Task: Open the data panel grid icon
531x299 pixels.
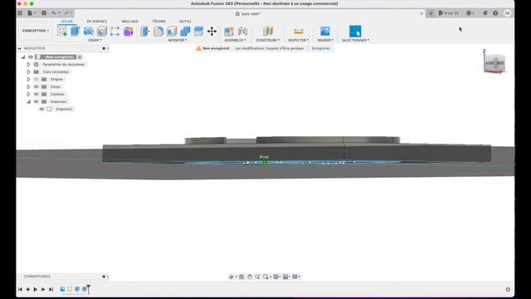Action: pos(20,13)
